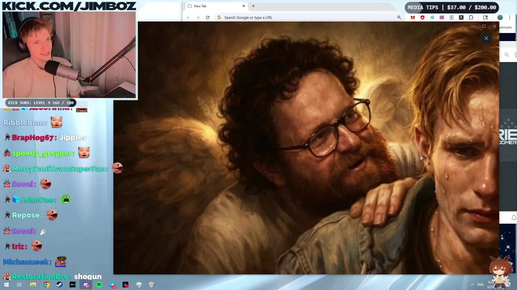
Task: Open the Chrome profile avatar
Action: click(500, 17)
